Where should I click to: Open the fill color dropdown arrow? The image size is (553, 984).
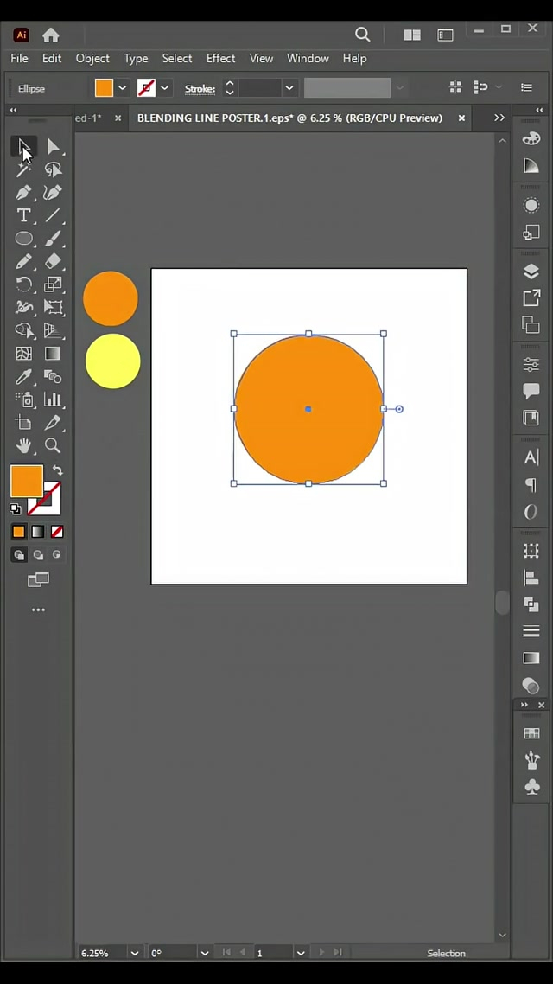coord(122,88)
